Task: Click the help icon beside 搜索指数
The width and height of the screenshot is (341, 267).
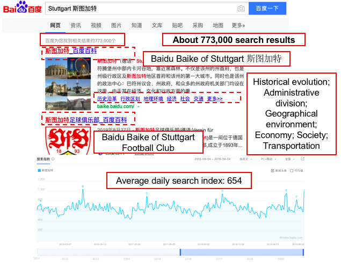Action: pyautogui.click(x=53, y=159)
